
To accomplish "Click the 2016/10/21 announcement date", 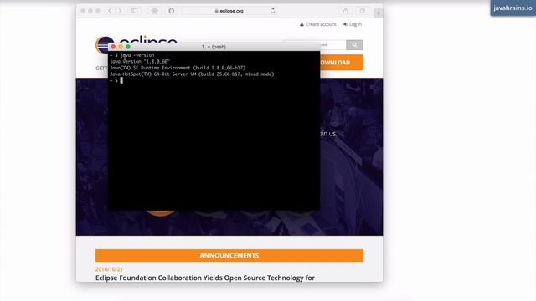I will [x=109, y=269].
